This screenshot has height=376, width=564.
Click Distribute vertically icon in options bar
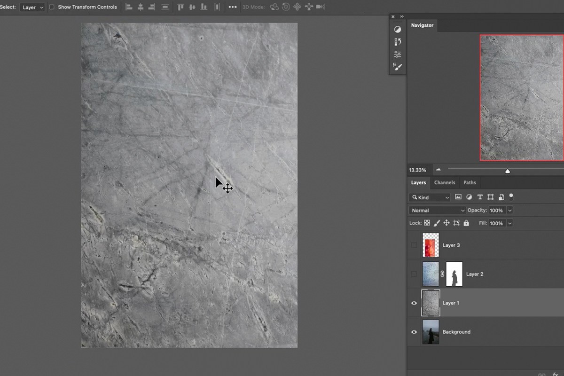pos(165,7)
